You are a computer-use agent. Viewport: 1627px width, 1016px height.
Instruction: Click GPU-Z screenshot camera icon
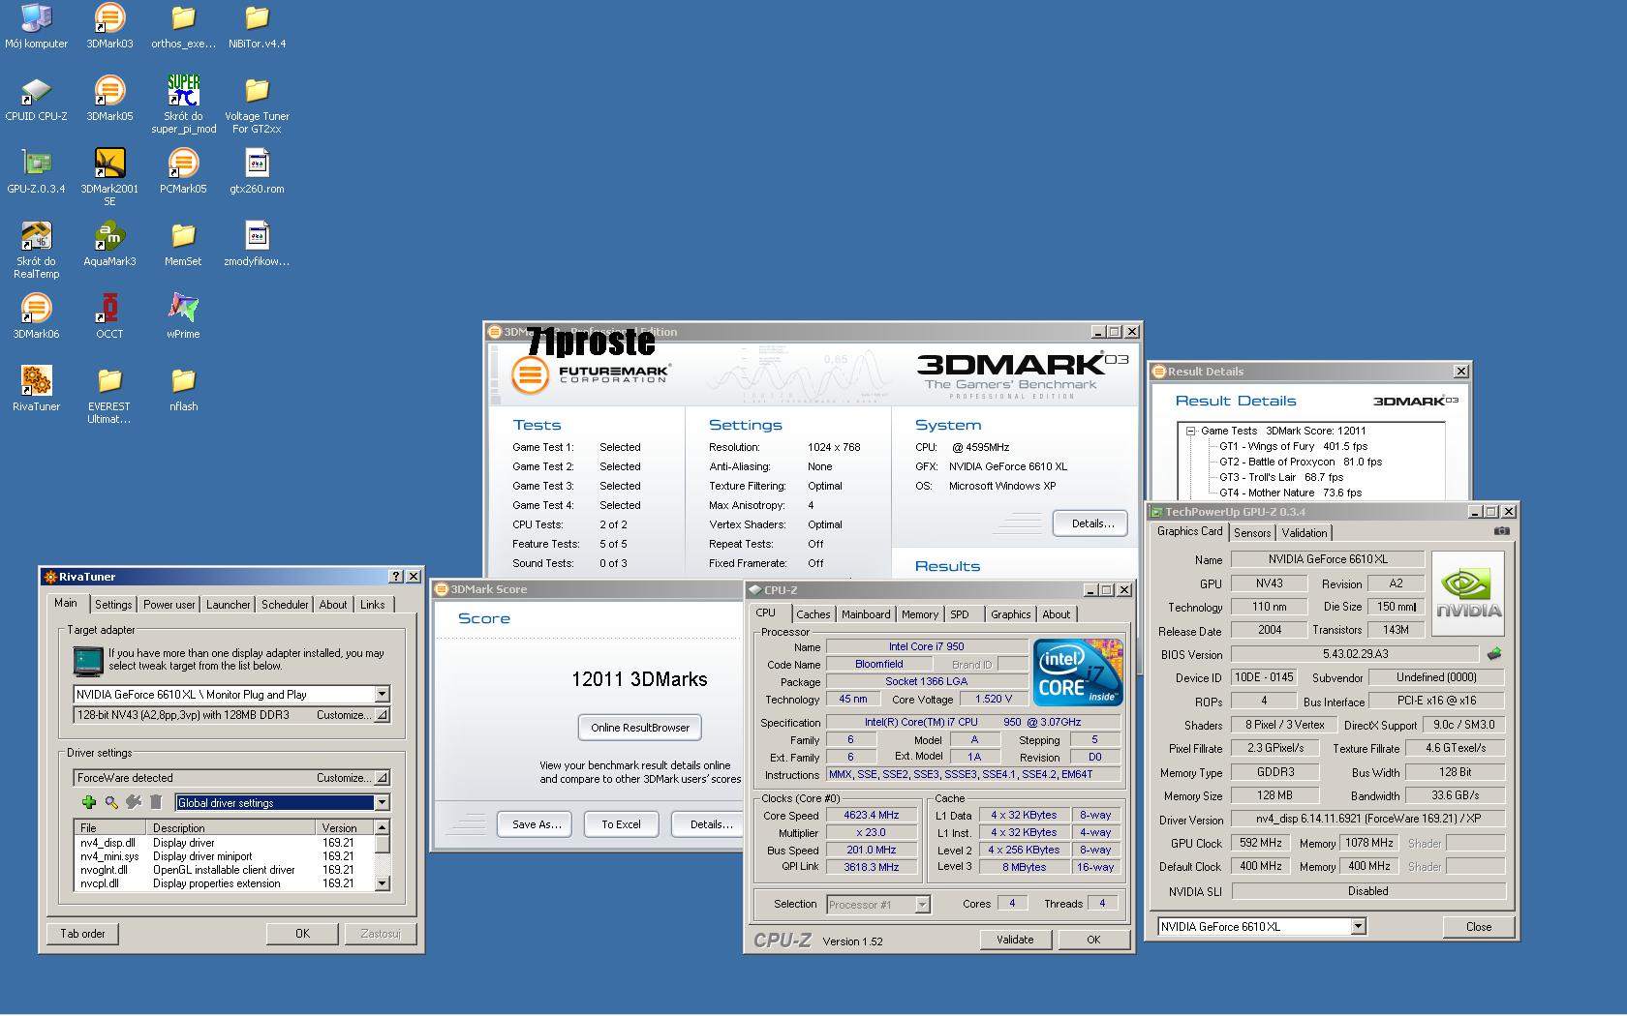(1501, 530)
